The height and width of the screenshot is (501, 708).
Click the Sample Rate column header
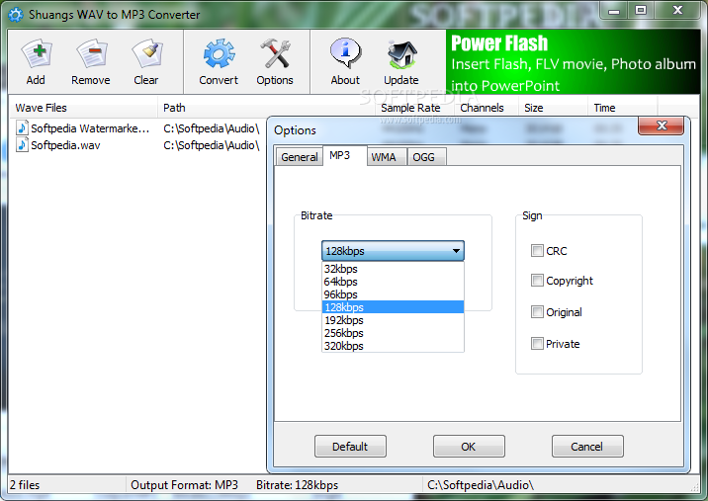click(x=415, y=108)
